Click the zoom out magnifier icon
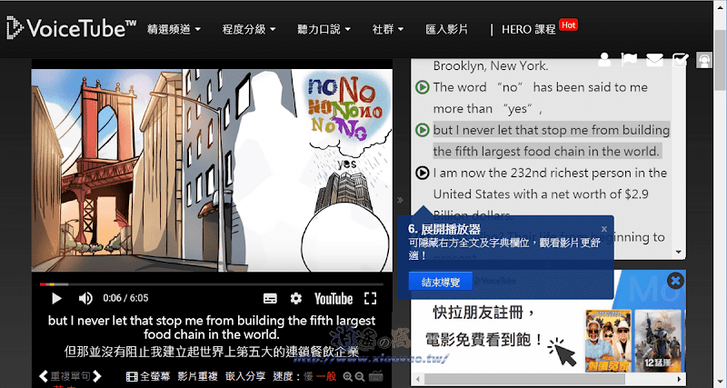Viewport: 727px width, 388px height. 360,376
